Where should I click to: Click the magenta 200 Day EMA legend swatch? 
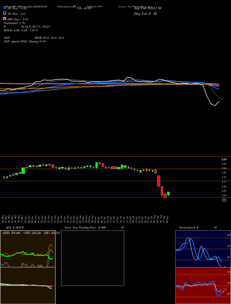5,18
